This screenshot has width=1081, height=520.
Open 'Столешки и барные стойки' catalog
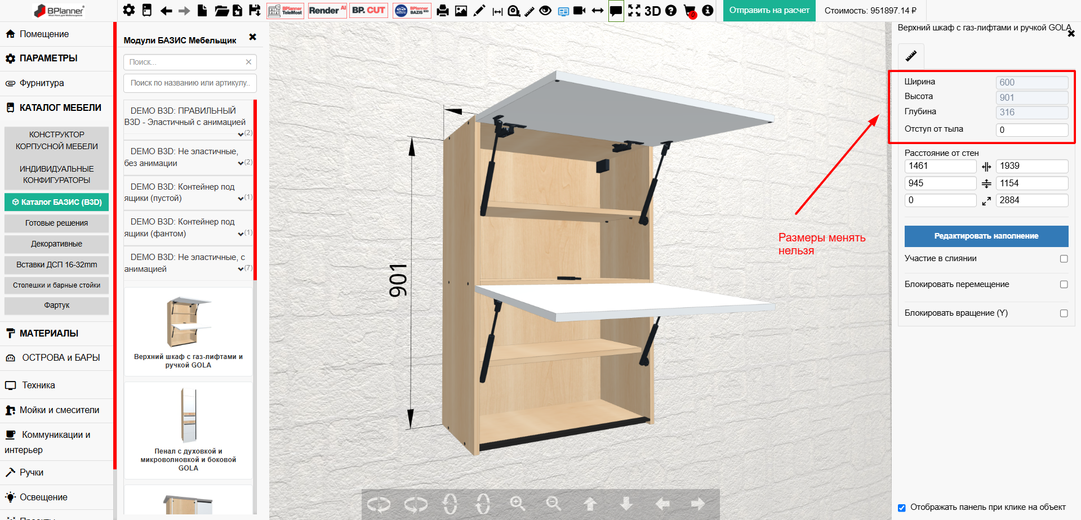pyautogui.click(x=56, y=285)
